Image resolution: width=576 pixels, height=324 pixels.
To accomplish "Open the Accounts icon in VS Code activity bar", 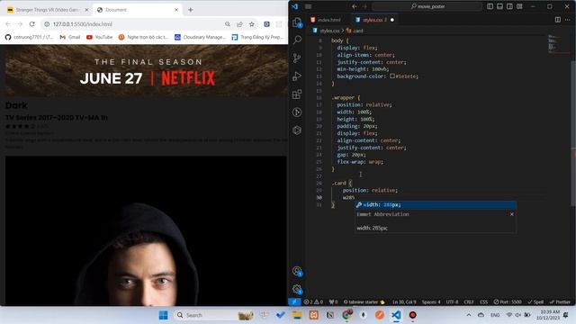I will point(297,272).
